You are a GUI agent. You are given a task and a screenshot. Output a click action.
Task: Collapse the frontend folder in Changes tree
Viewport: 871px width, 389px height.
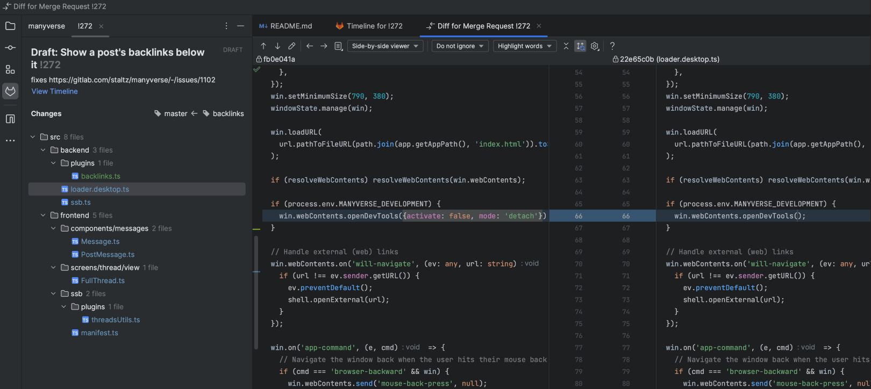pyautogui.click(x=43, y=215)
